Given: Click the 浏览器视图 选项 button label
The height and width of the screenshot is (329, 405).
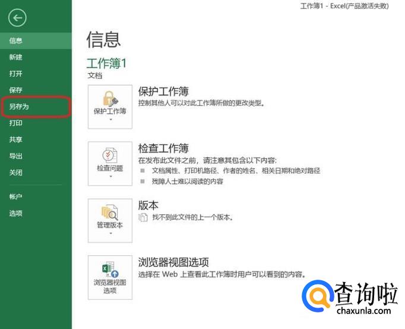Looking at the screenshot, I should pos(110,286).
